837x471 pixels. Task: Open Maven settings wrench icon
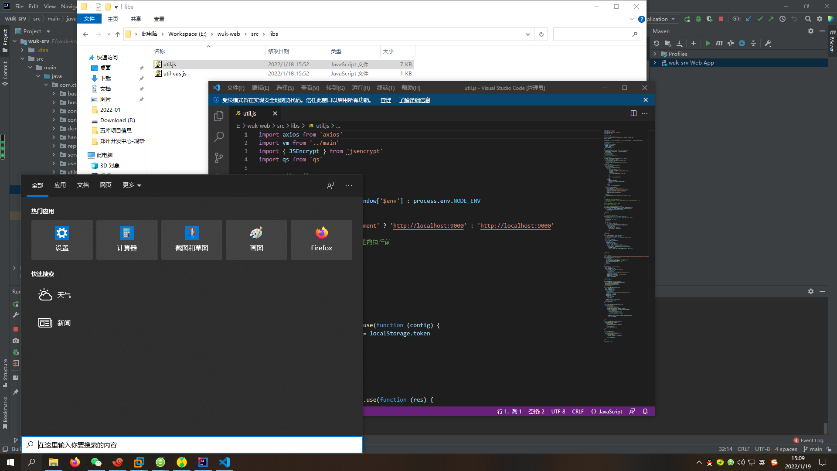[768, 43]
